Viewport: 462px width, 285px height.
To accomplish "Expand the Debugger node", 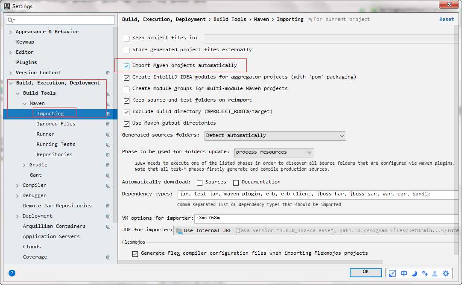I will [18, 196].
